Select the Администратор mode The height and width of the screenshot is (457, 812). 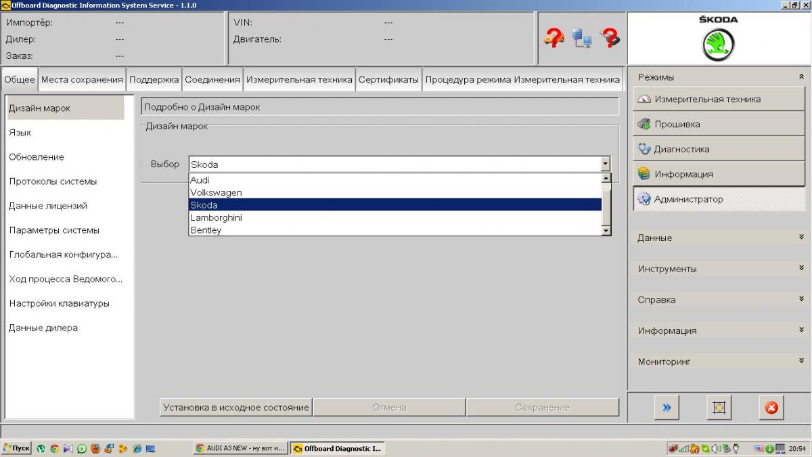coord(719,199)
